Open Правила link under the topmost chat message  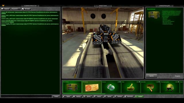click(3, 13)
